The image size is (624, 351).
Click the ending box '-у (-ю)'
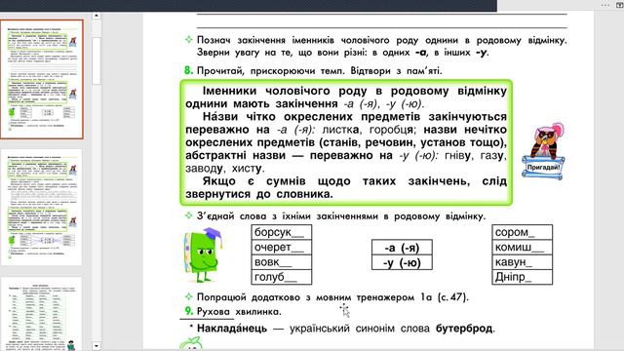tap(402, 262)
